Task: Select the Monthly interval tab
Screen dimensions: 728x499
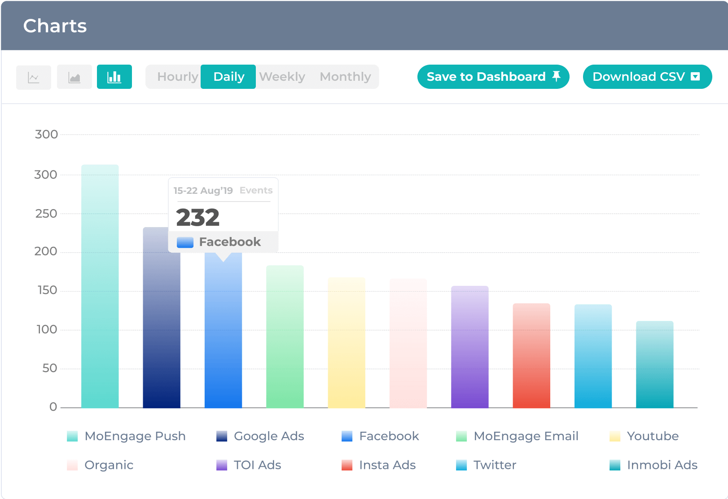Action: pyautogui.click(x=345, y=77)
